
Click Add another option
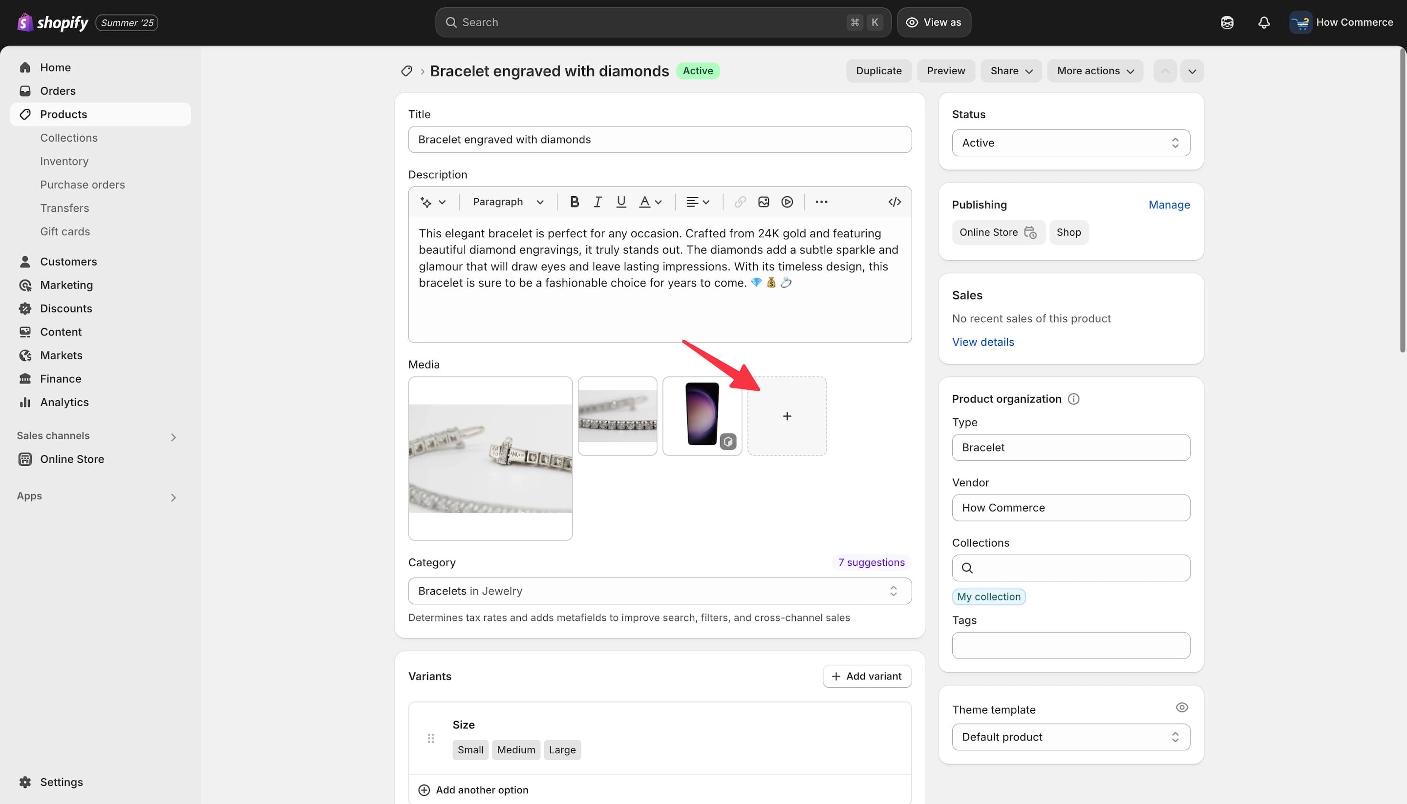pyautogui.click(x=473, y=790)
